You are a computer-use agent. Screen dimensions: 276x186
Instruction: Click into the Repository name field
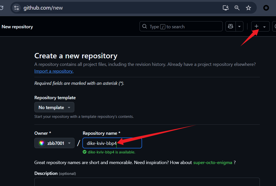(112, 143)
